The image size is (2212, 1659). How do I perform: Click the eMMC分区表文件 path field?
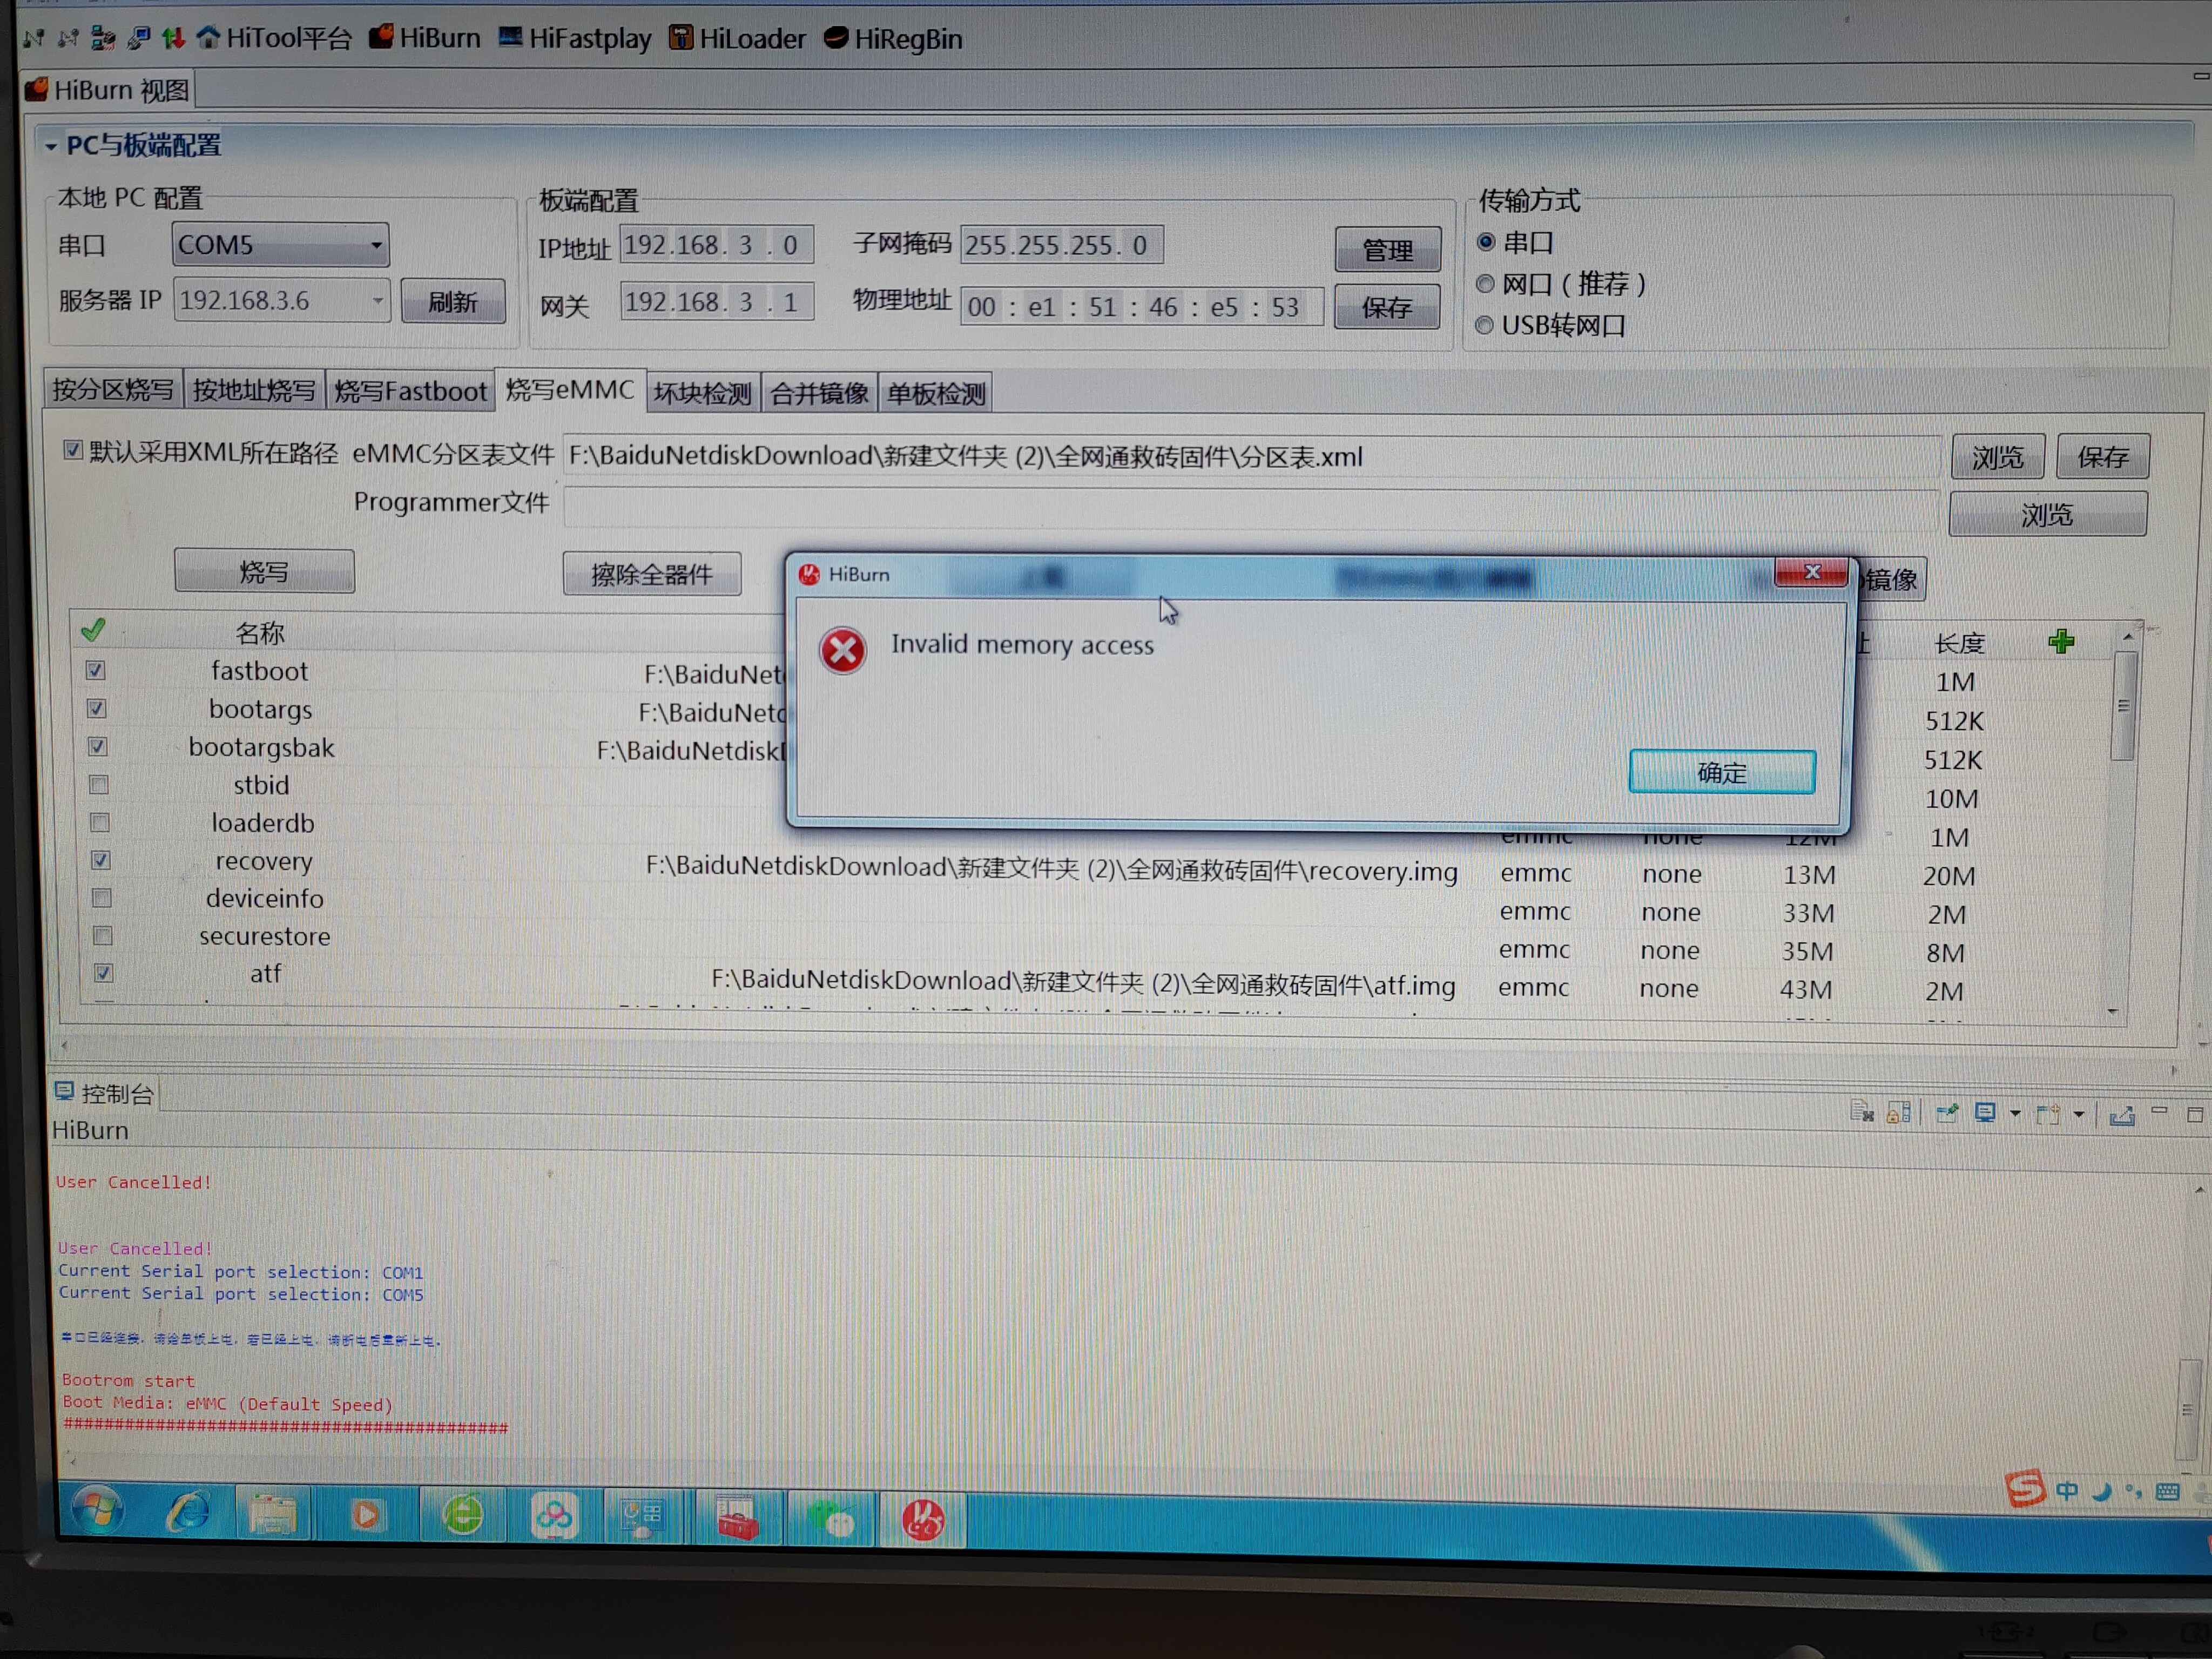1251,457
